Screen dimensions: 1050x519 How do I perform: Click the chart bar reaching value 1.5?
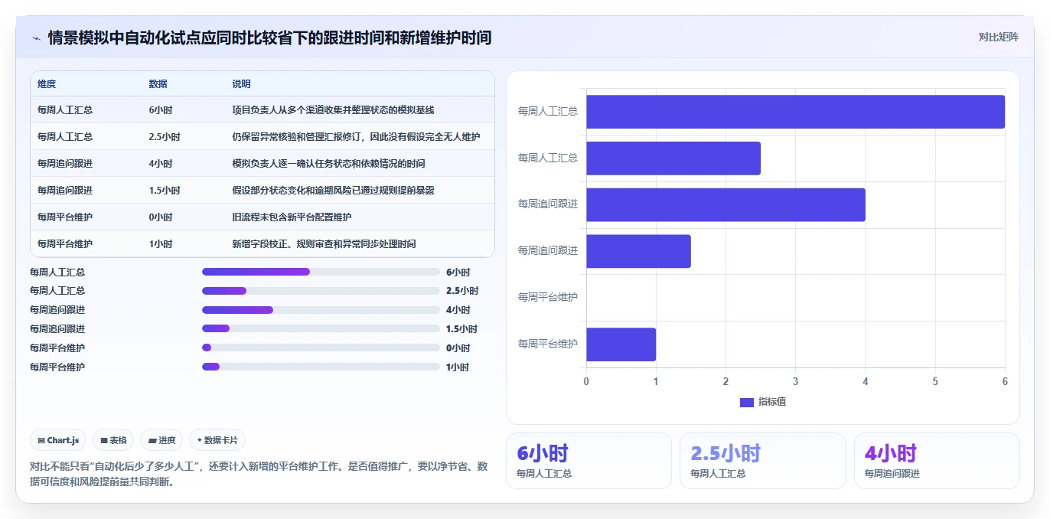pyautogui.click(x=638, y=251)
